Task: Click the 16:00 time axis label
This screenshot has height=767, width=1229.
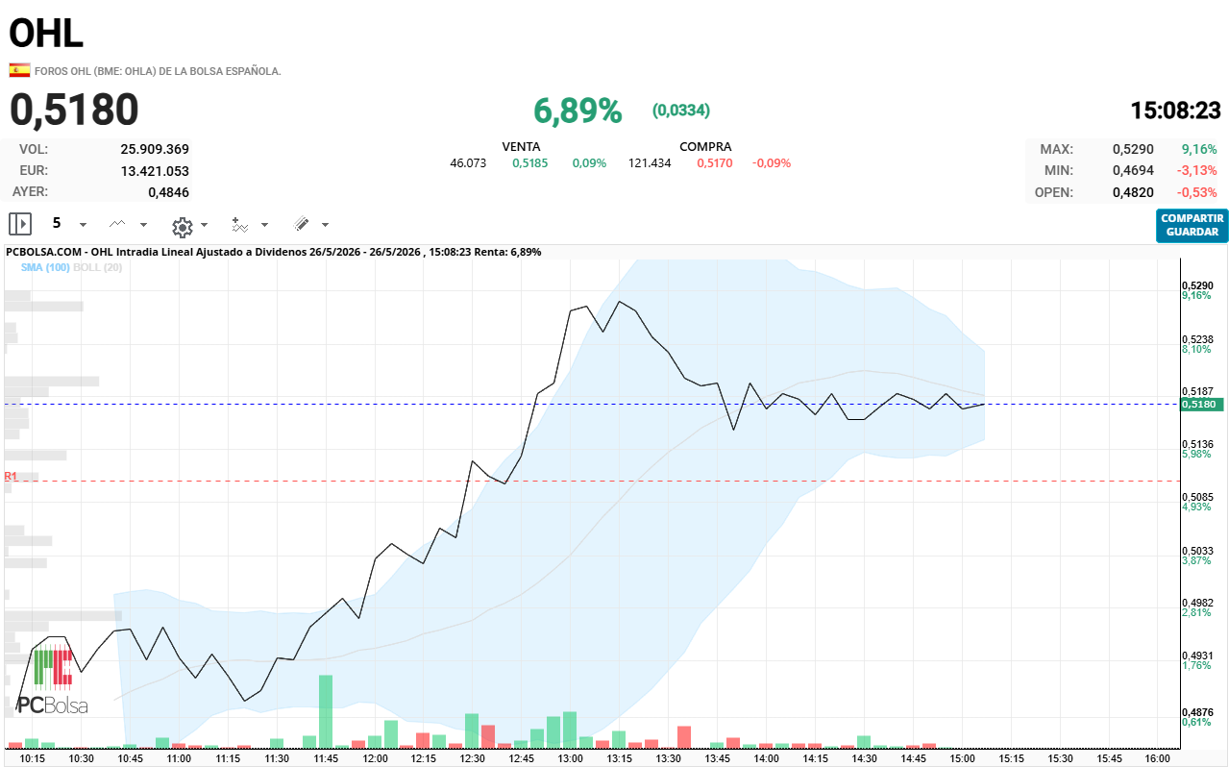Action: [1158, 758]
